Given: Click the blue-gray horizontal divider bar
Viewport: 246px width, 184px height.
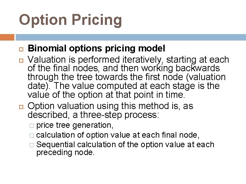Looking at the screenshot, I should tap(130, 37).
